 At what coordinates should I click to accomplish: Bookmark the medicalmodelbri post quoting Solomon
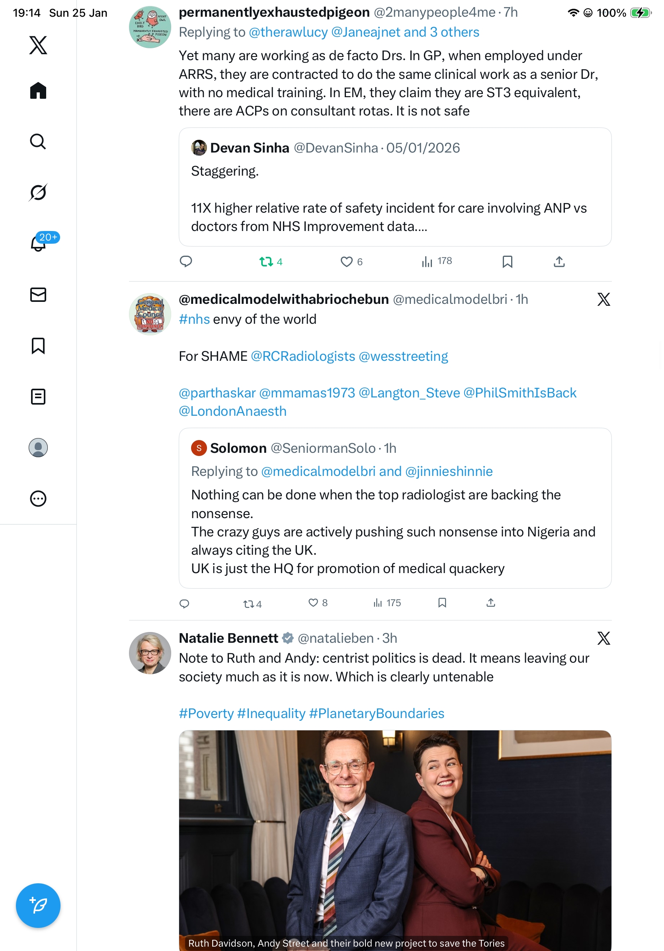click(x=442, y=603)
